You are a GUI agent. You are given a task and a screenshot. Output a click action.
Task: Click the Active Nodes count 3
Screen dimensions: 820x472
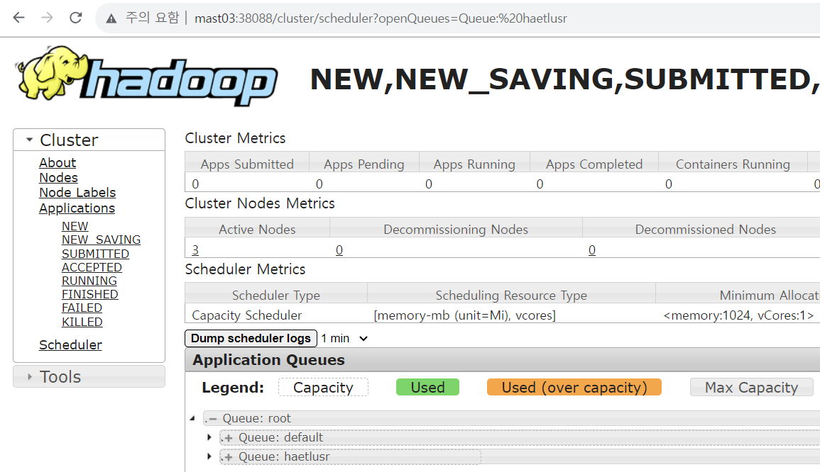195,250
